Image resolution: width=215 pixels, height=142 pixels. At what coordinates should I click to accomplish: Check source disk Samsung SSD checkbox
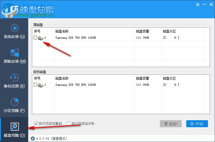(x=35, y=37)
